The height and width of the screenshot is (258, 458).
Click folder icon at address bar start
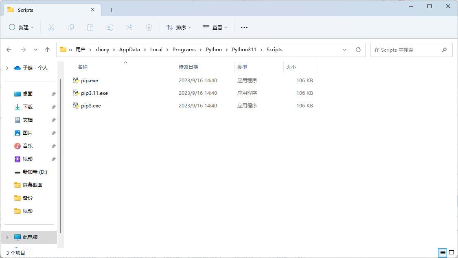(63, 50)
